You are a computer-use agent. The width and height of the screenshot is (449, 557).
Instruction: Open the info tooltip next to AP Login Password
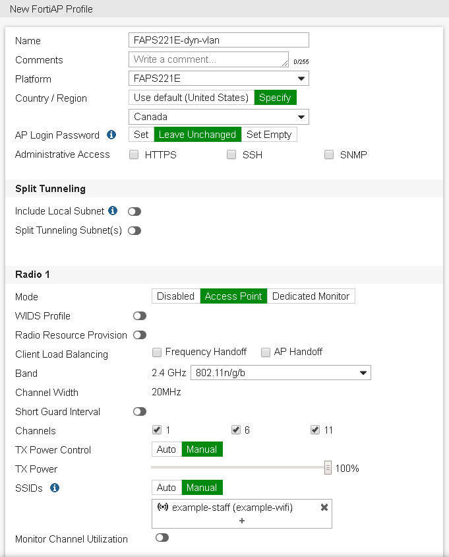(x=109, y=135)
